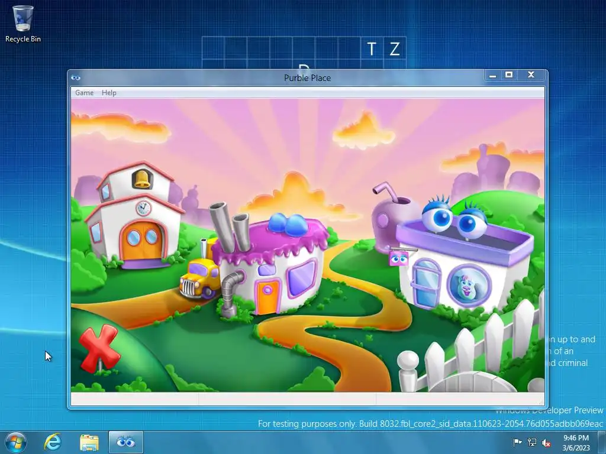
Task: Click the muted volume tray icon
Action: tap(546, 443)
